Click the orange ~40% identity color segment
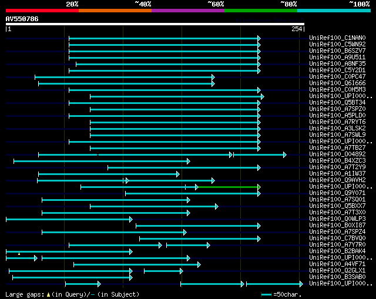376x299 pixels. click(x=115, y=11)
